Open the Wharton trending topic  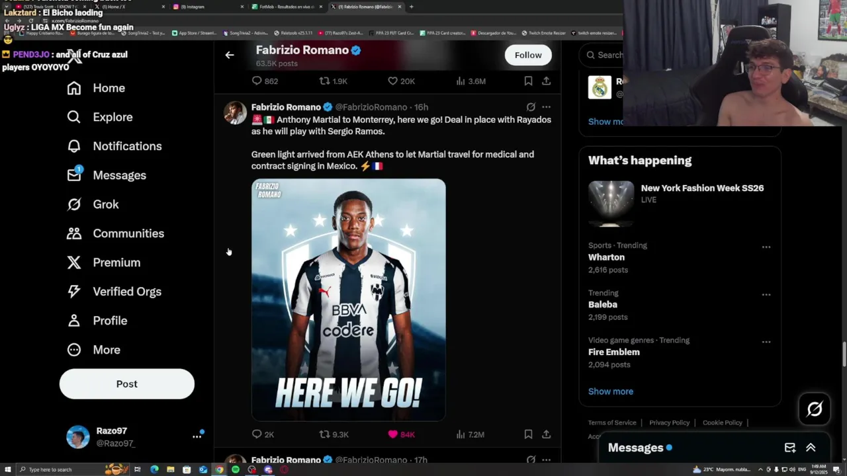coord(606,257)
